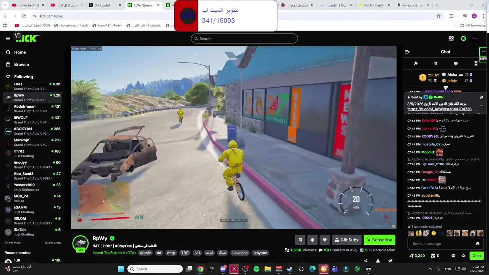Show hidden system tray icons chevron

coord(430,269)
